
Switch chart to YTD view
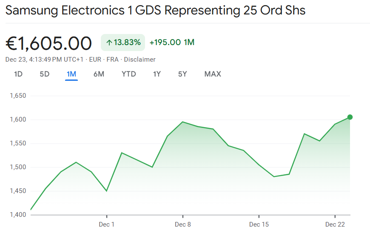[129, 74]
